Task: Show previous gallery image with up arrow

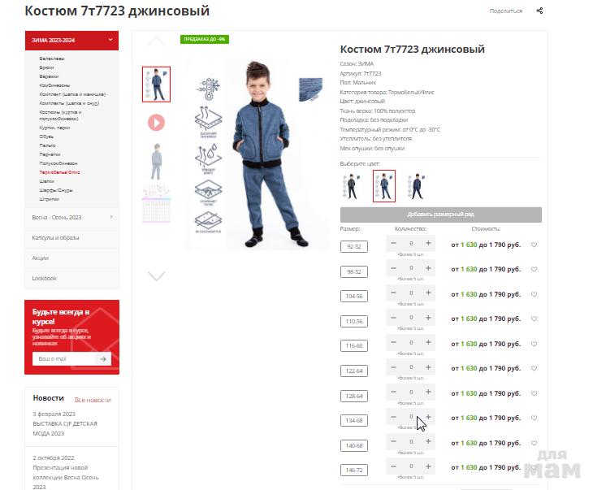Action: click(x=156, y=41)
